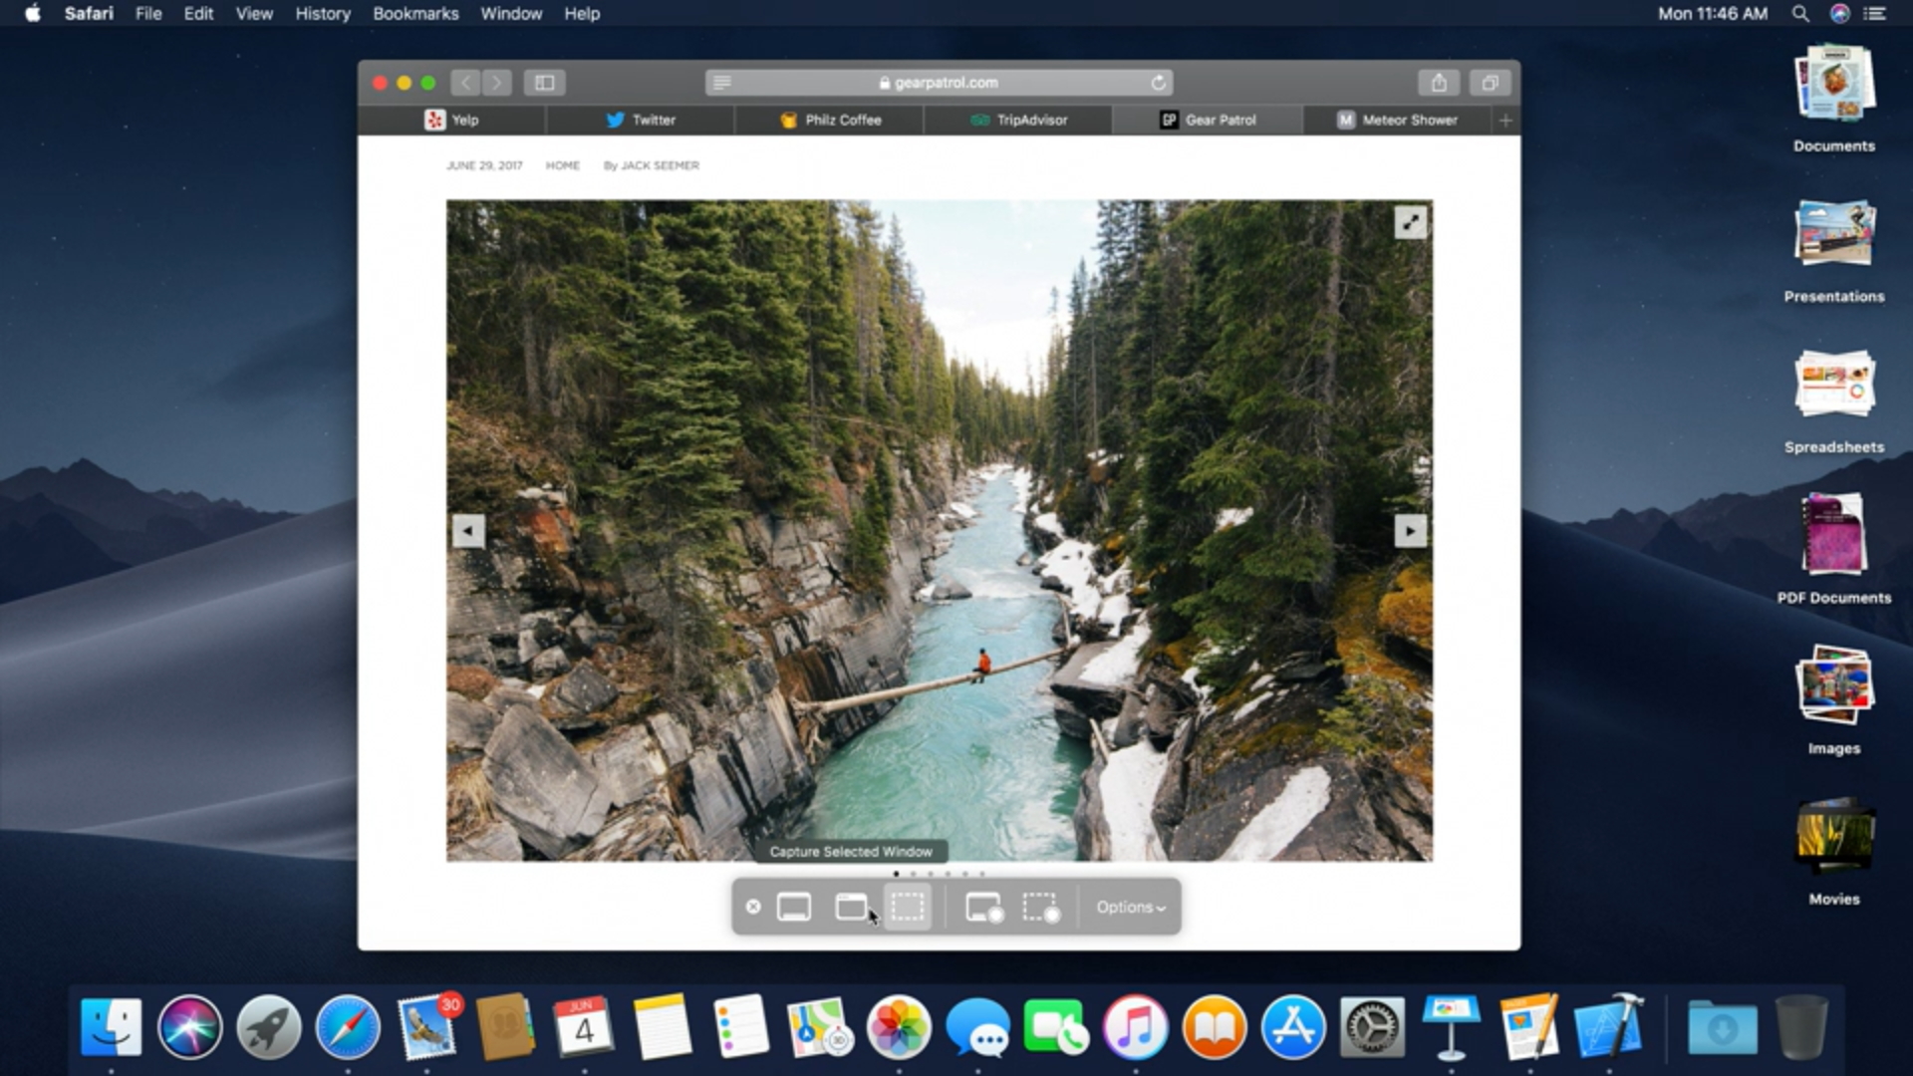The image size is (1913, 1076).
Task: Select Capture Selected Window icon
Action: [850, 907]
